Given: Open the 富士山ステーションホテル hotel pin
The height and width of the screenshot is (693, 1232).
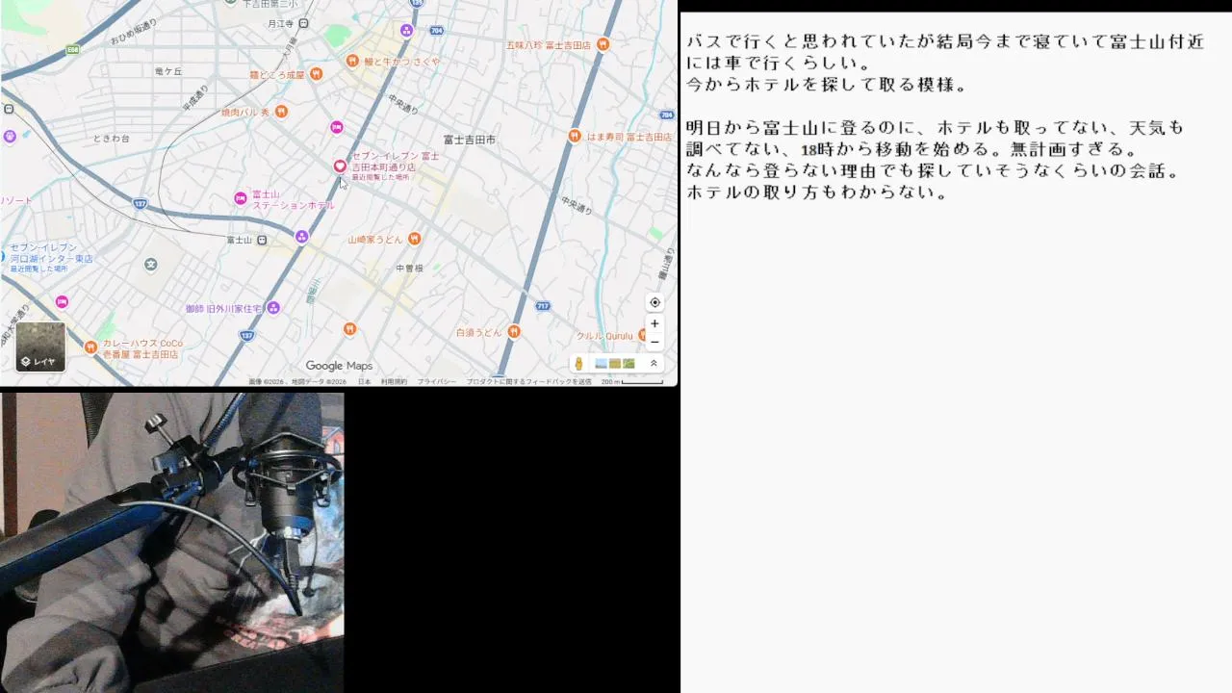Looking at the screenshot, I should [x=241, y=198].
